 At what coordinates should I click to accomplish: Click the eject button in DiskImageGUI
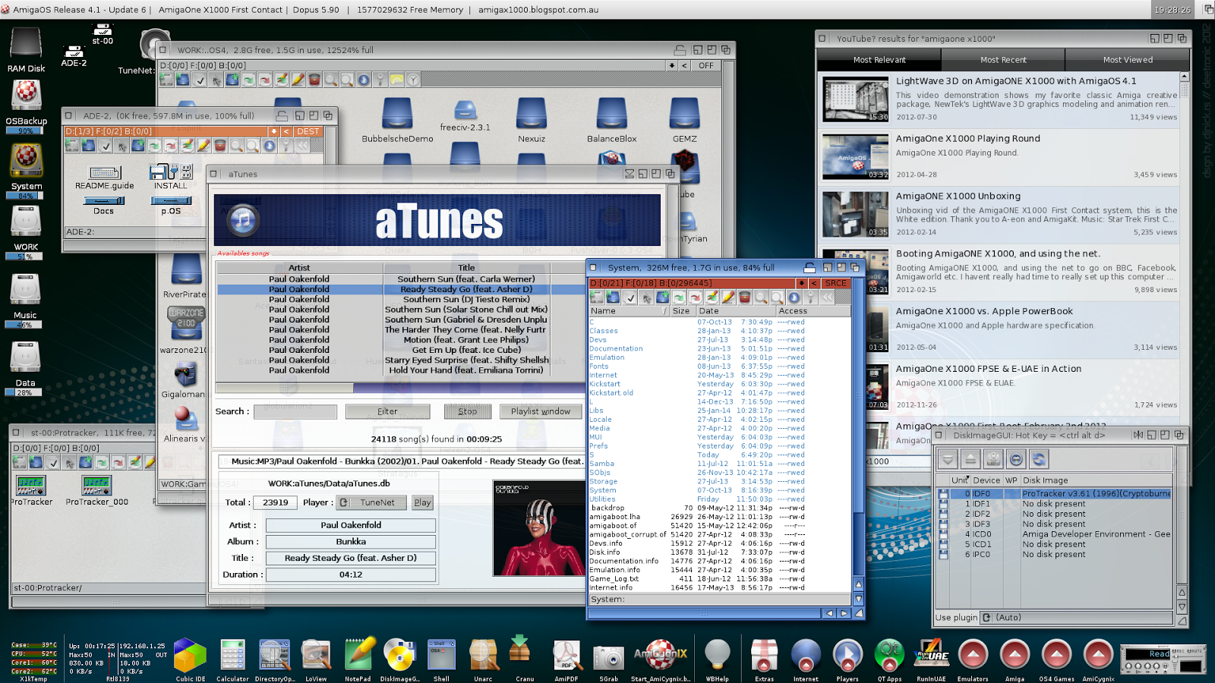coord(970,459)
